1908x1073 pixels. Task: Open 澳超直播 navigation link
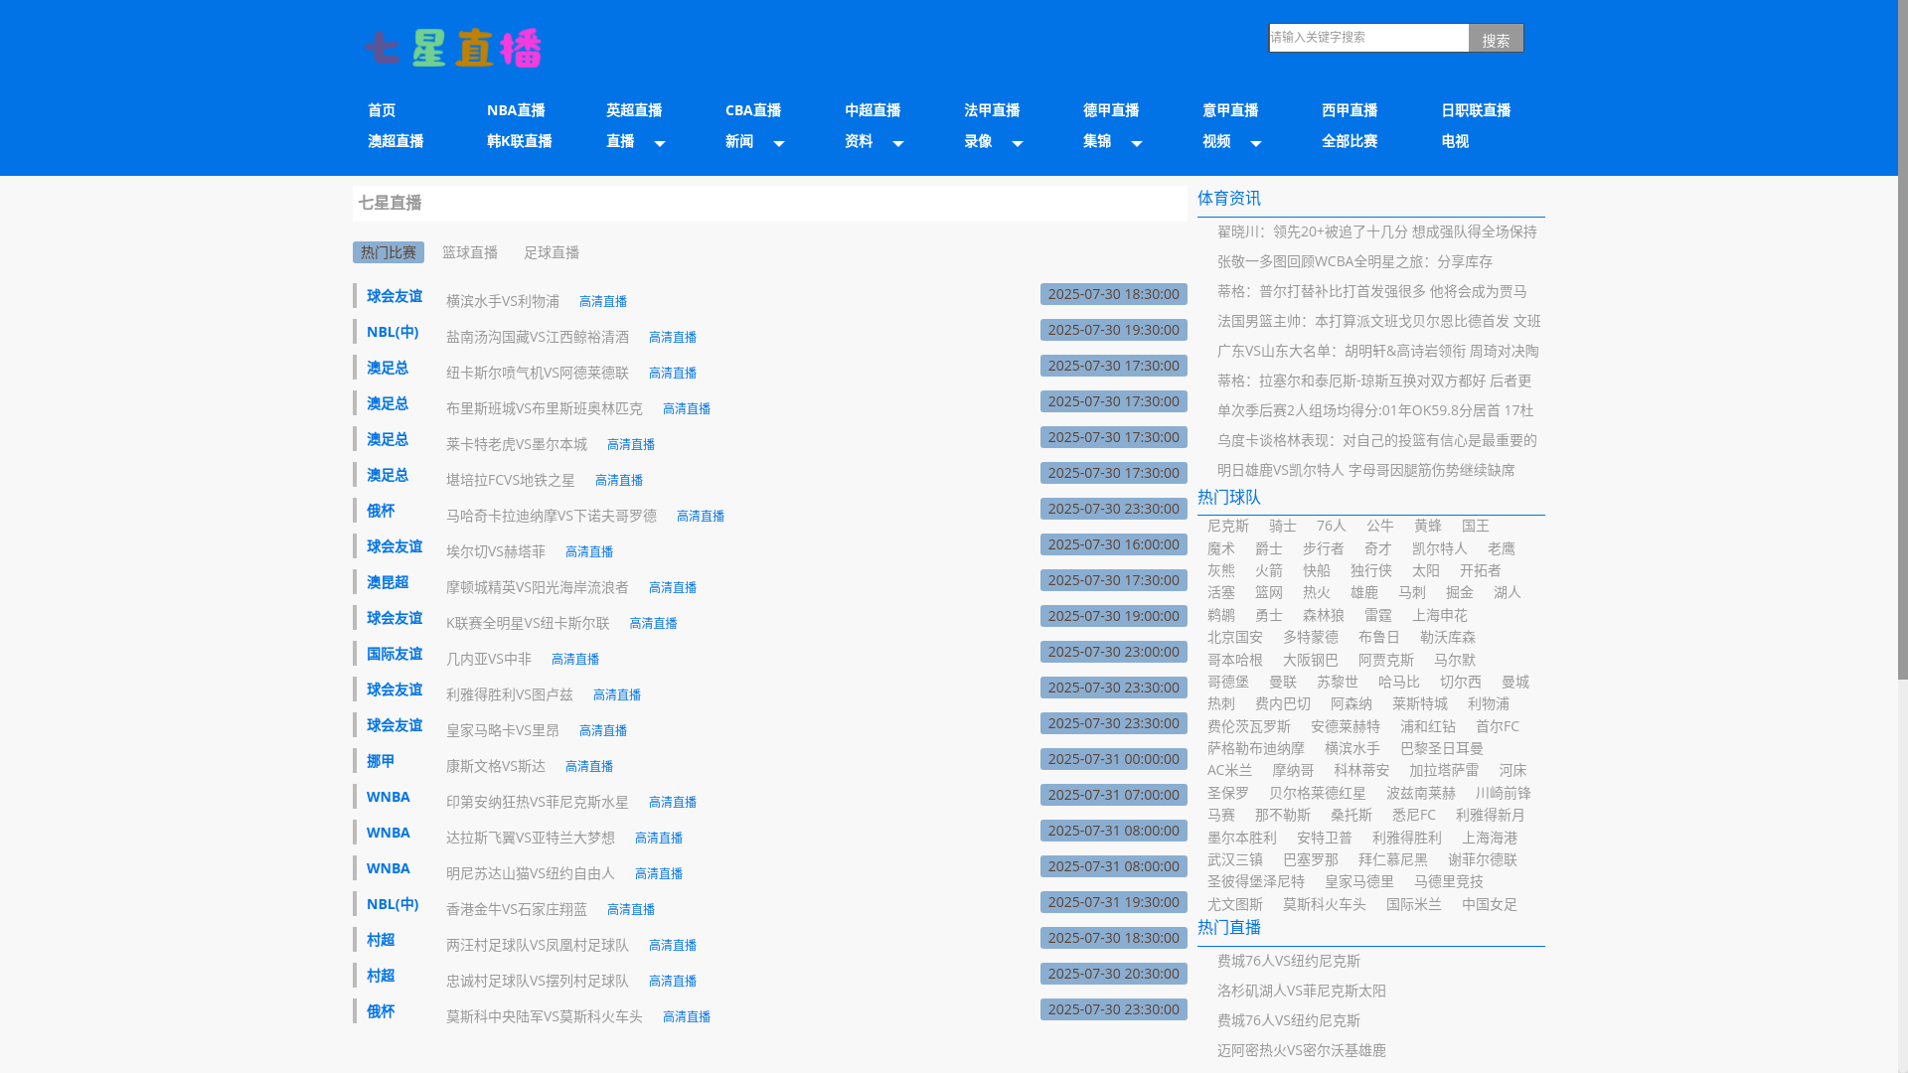(x=396, y=141)
